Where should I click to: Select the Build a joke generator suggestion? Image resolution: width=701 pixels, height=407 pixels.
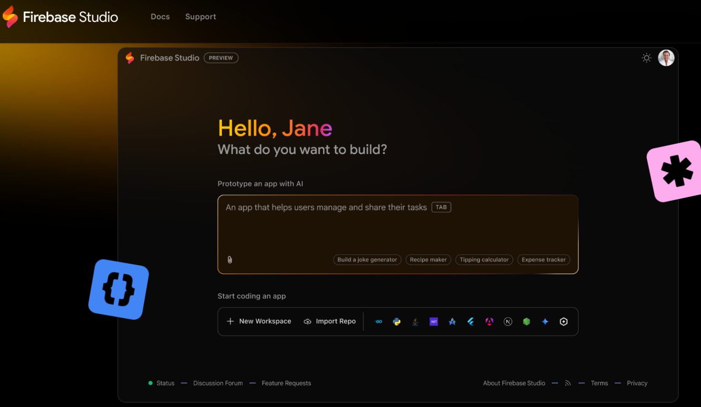[x=367, y=259]
